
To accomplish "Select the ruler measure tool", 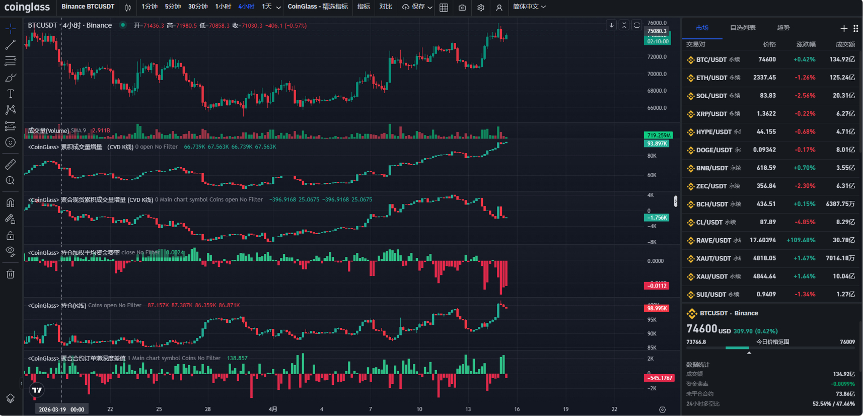I will click(10, 164).
